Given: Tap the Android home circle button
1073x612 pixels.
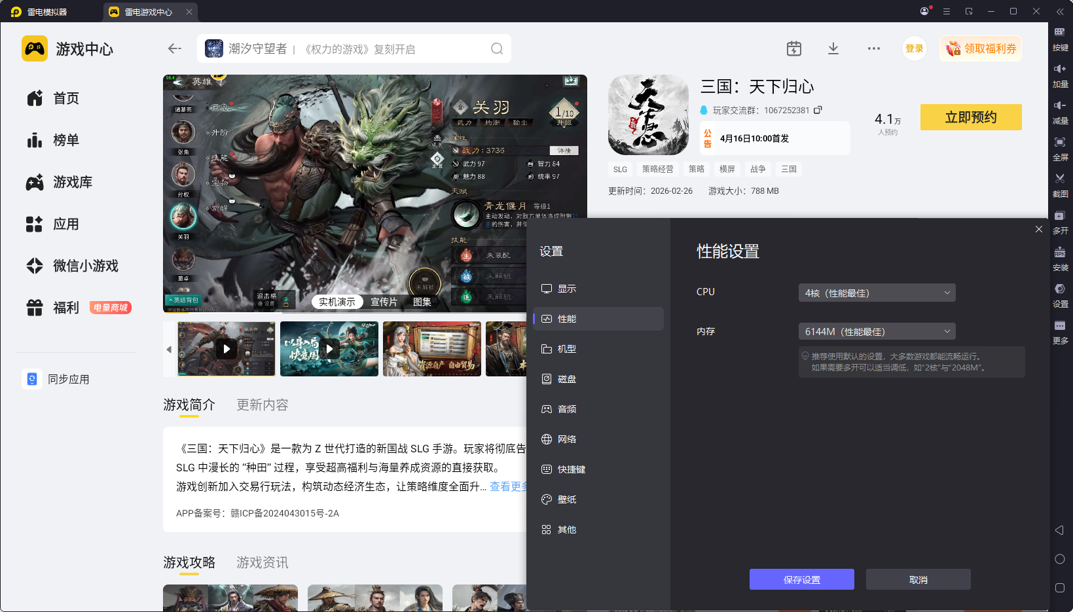Looking at the screenshot, I should (x=1060, y=559).
